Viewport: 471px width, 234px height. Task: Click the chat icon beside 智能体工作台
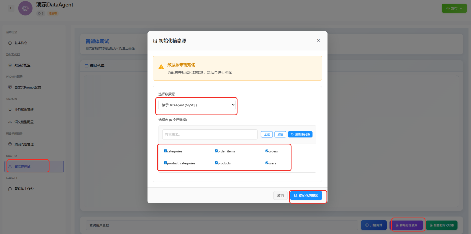[x=10, y=189]
